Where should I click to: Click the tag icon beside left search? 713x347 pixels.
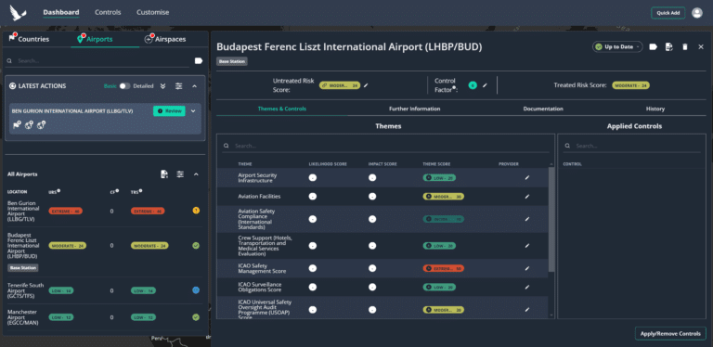point(199,60)
